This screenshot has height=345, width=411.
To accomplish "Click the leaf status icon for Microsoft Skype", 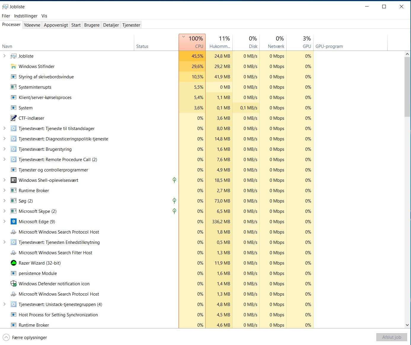I will [x=174, y=211].
